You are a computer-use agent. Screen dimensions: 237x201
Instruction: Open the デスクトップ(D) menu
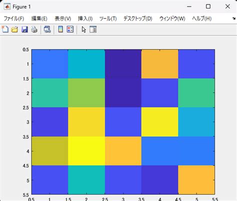138,19
